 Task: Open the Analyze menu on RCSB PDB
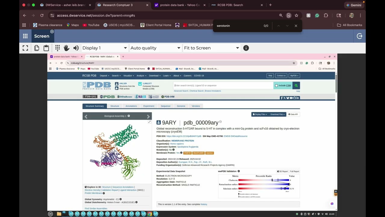pyautogui.click(x=141, y=76)
